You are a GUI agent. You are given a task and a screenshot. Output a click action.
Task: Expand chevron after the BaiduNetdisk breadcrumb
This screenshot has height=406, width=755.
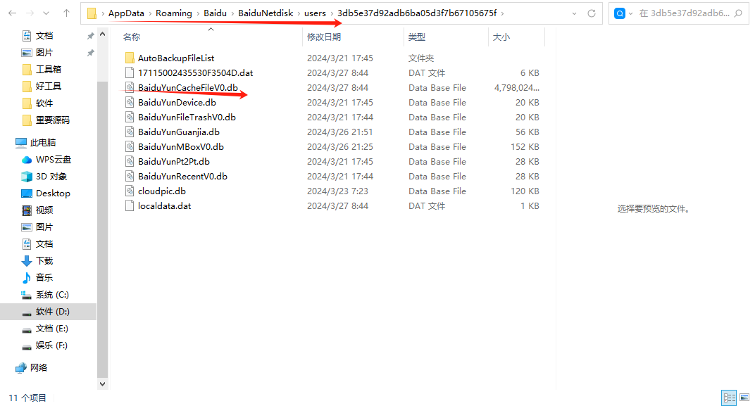click(x=299, y=13)
